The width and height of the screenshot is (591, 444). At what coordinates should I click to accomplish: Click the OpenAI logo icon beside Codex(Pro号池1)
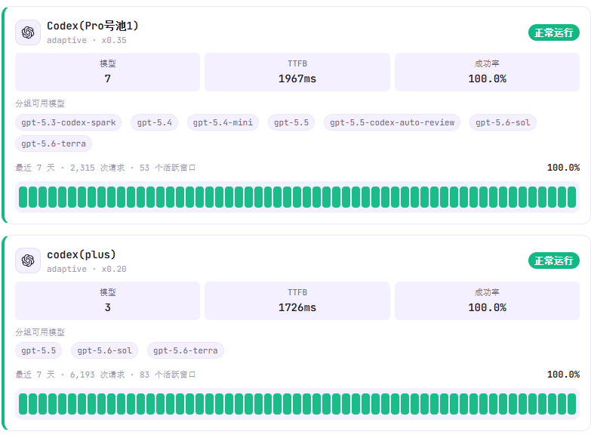[x=28, y=32]
